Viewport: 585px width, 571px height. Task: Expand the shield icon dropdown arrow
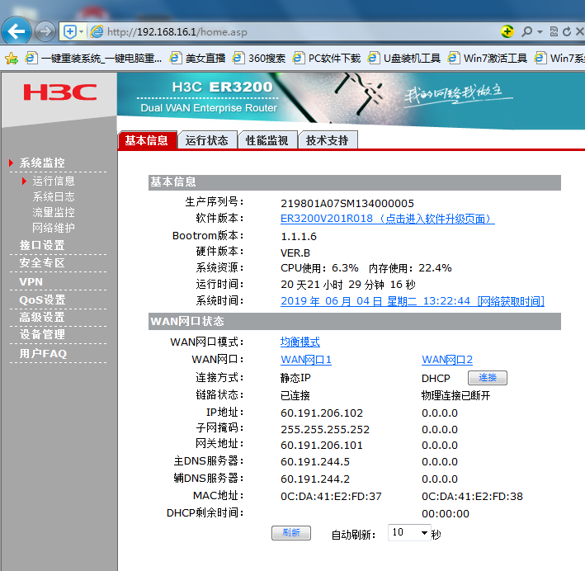point(82,31)
